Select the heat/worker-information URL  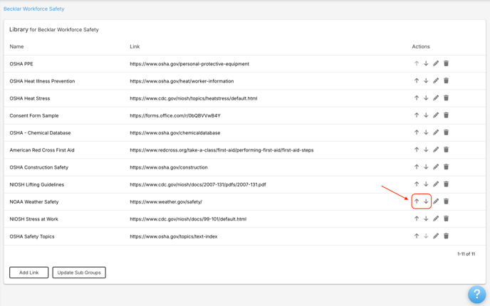point(182,81)
